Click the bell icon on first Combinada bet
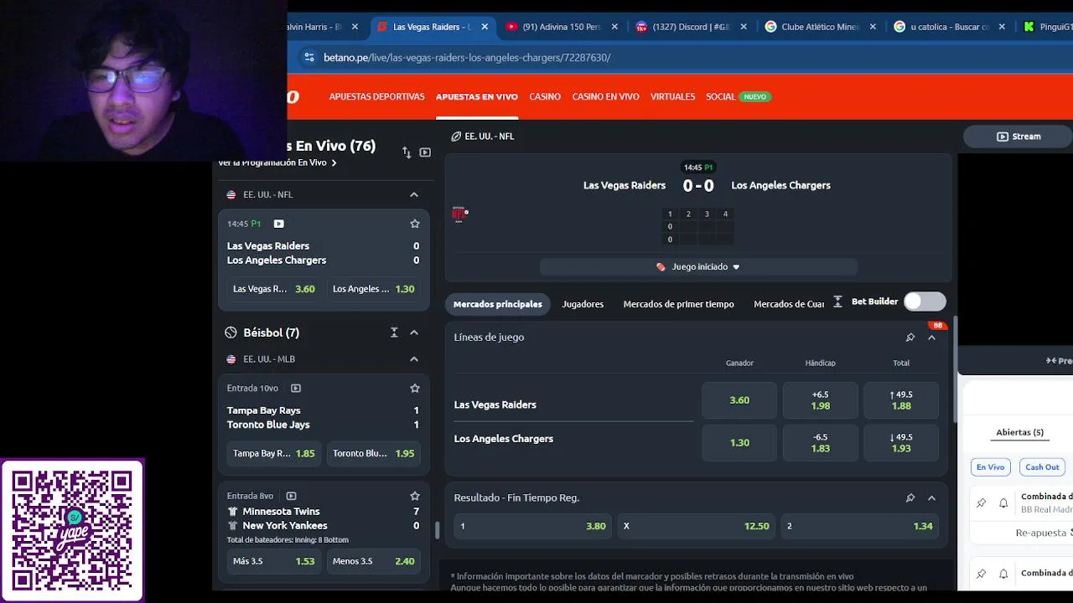Viewport: 1073px width, 603px height. (x=1003, y=503)
